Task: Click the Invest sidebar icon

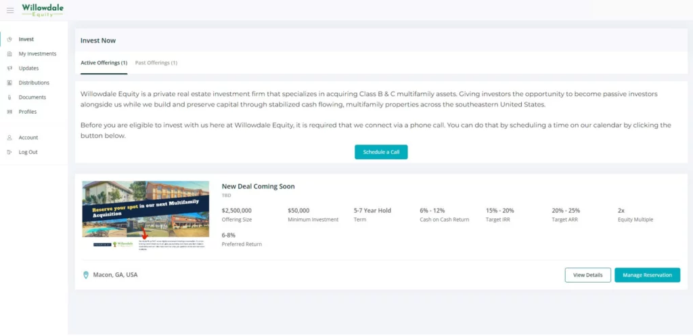Action: coord(9,39)
